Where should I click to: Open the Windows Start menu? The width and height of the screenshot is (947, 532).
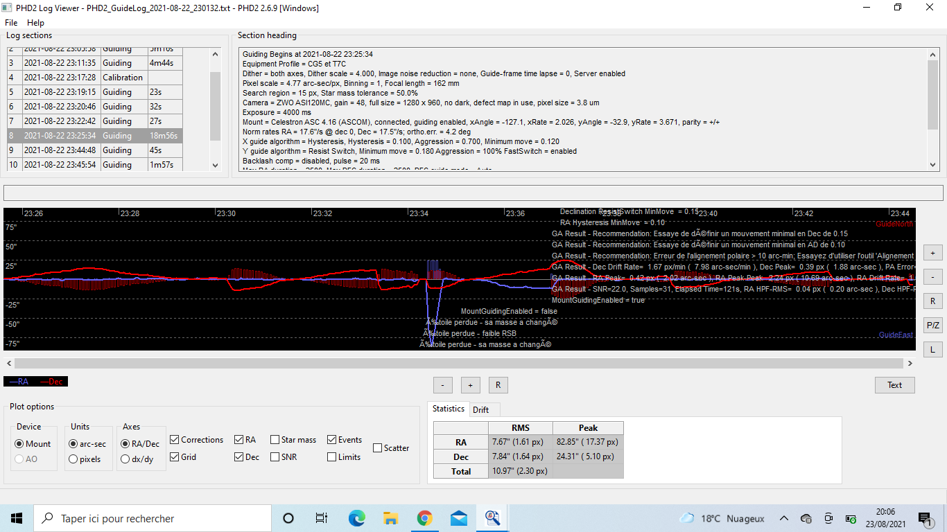click(17, 518)
